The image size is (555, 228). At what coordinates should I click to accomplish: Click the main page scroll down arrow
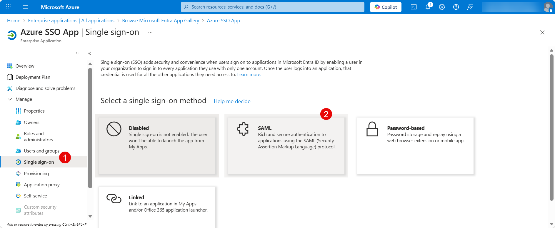coord(551,224)
